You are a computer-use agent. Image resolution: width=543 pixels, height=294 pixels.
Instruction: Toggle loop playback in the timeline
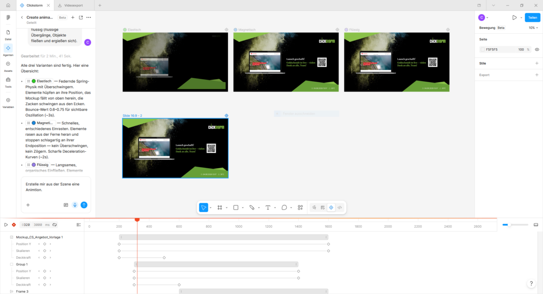[x=55, y=225]
